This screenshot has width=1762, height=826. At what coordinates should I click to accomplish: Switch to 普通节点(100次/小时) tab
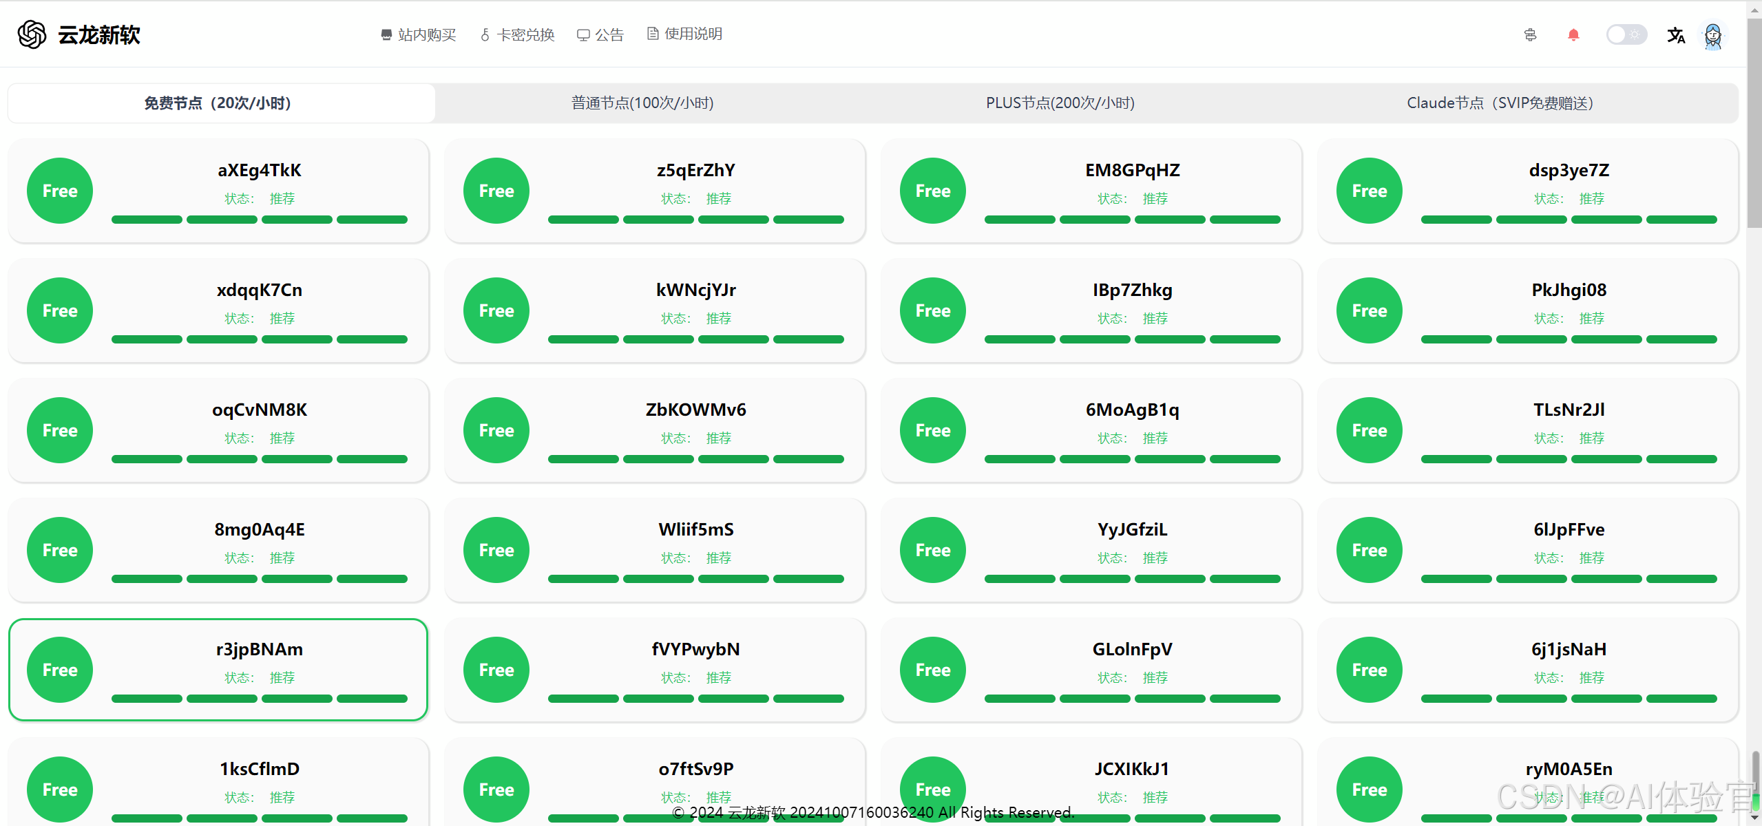tap(642, 103)
